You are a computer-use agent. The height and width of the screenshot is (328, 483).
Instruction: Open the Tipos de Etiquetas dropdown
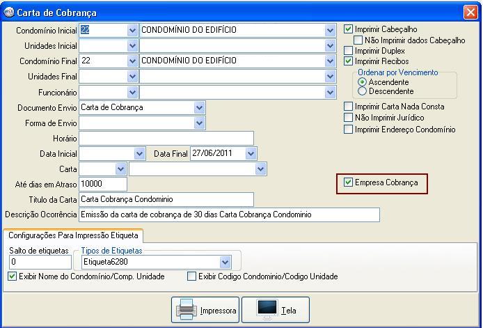[x=225, y=262]
